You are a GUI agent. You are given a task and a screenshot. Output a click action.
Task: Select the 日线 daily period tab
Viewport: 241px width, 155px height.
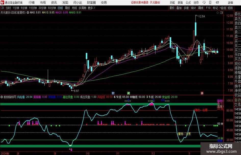coord(60,8)
